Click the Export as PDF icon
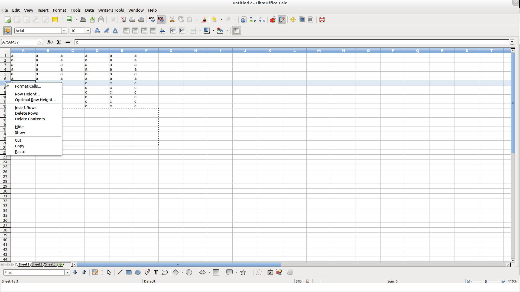Image resolution: width=520 pixels, height=292 pixels. (123, 19)
